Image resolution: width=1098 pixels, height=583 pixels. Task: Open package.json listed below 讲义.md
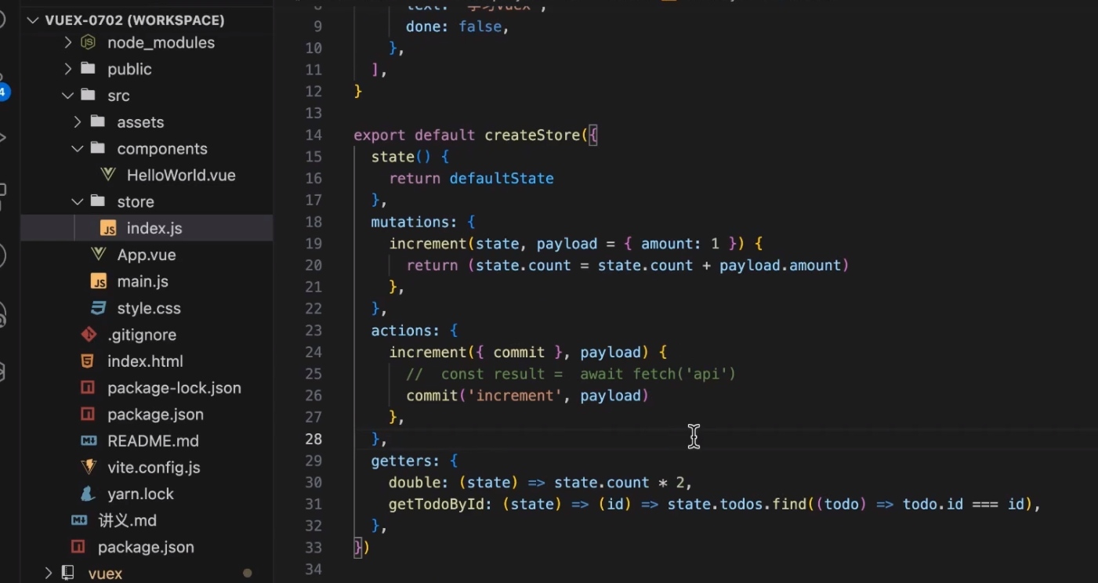[x=146, y=547]
